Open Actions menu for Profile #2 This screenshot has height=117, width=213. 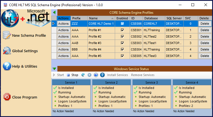coord(64,36)
